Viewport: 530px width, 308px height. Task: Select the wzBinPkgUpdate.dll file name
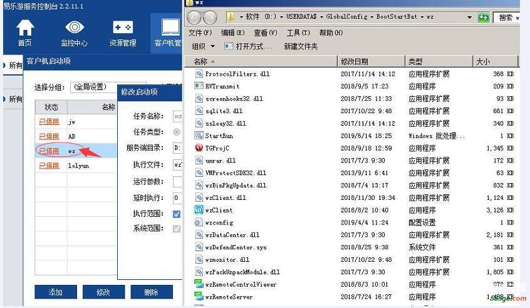pos(236,186)
